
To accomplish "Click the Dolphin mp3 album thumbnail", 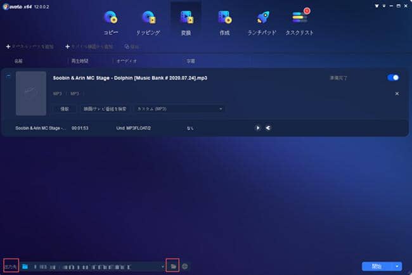I will pos(31,93).
